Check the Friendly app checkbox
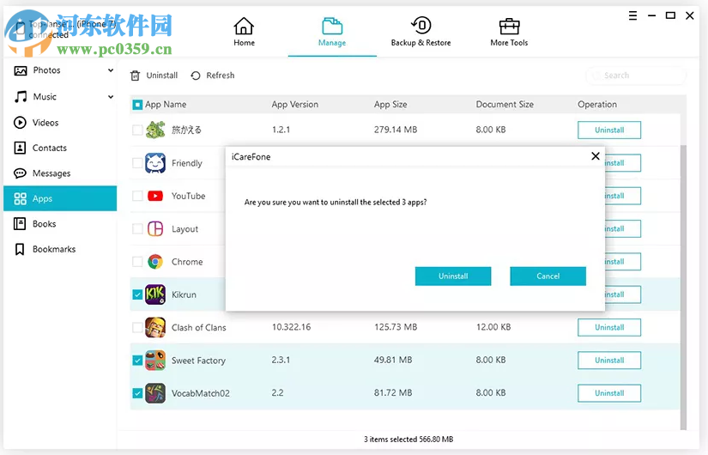The height and width of the screenshot is (455, 708). coord(137,163)
